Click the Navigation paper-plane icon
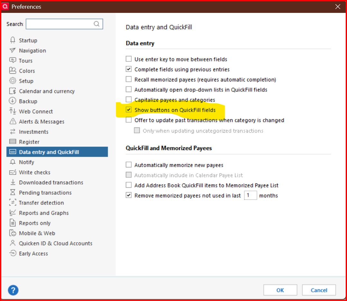This screenshot has width=347, height=301. tap(13, 51)
